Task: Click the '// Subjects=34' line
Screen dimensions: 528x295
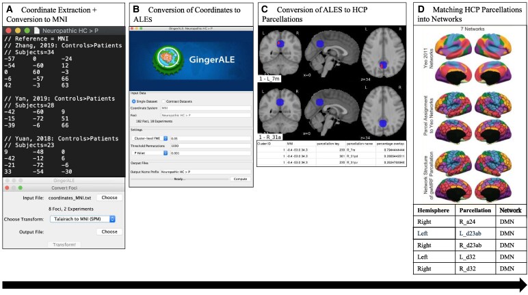Action: click(29, 52)
